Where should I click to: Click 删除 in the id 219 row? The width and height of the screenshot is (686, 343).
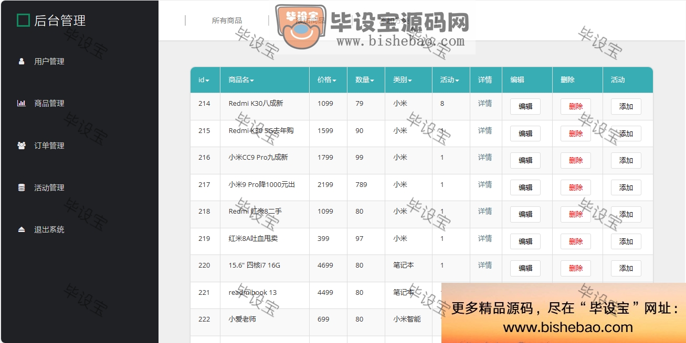(x=576, y=241)
